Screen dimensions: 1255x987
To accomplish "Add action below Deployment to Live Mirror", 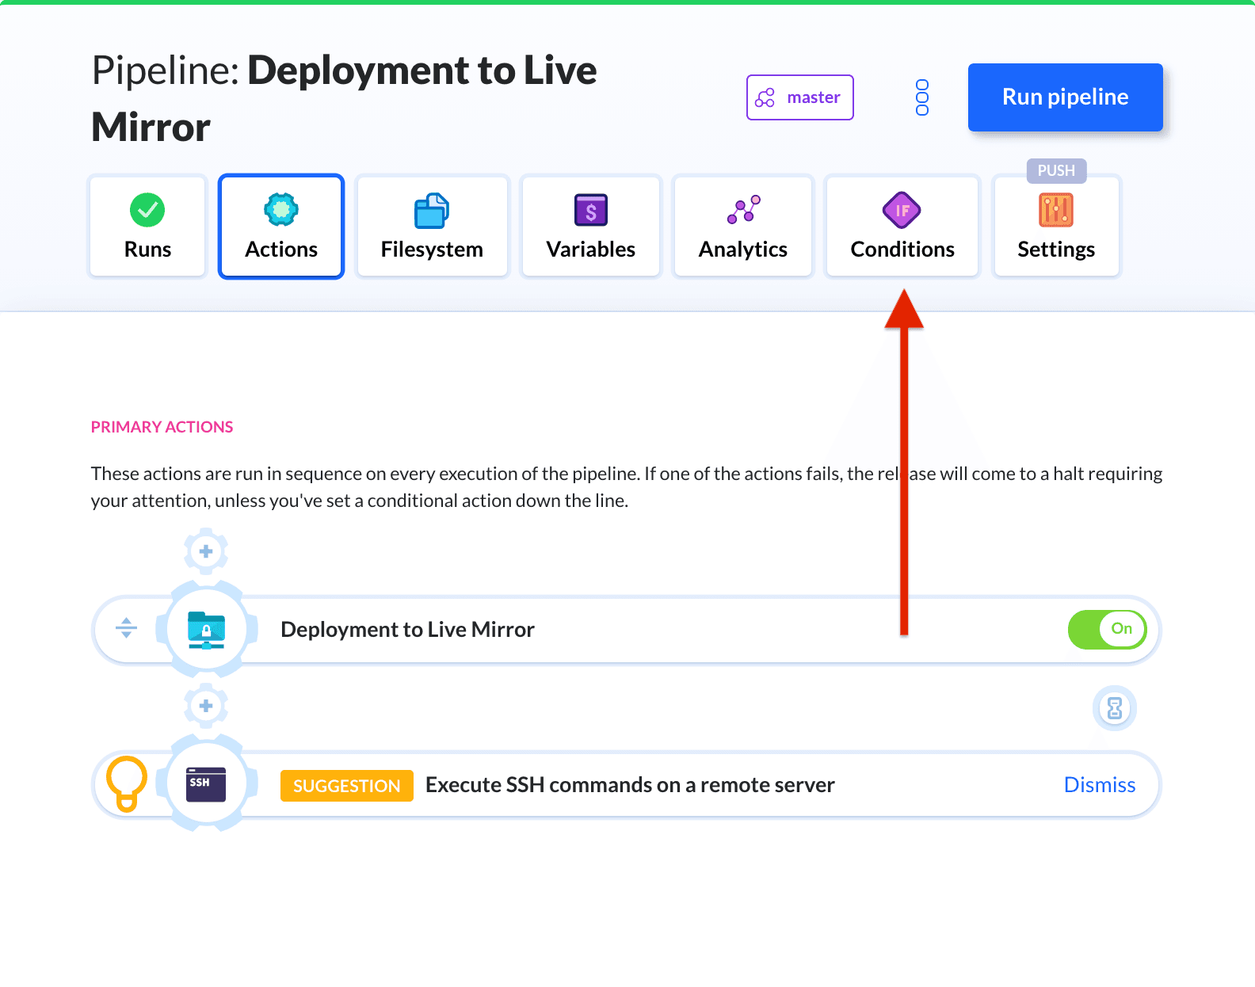I will pos(206,706).
